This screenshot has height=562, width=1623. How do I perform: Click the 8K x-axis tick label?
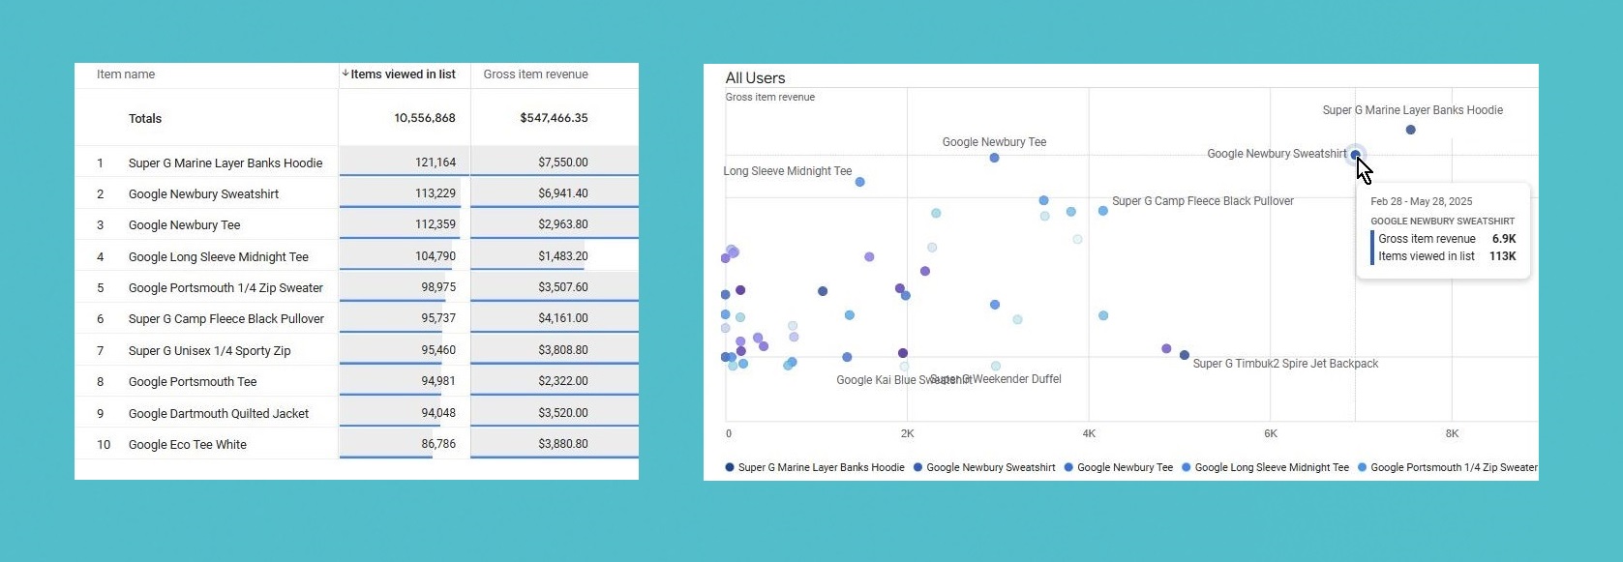tap(1452, 433)
